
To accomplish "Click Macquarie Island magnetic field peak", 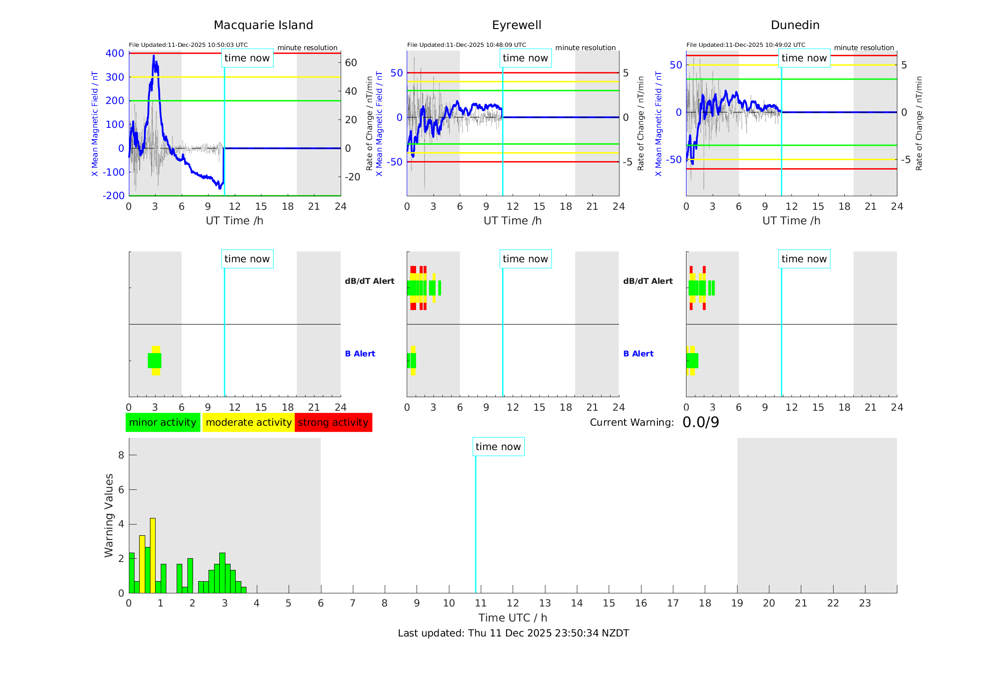I will 154,57.
